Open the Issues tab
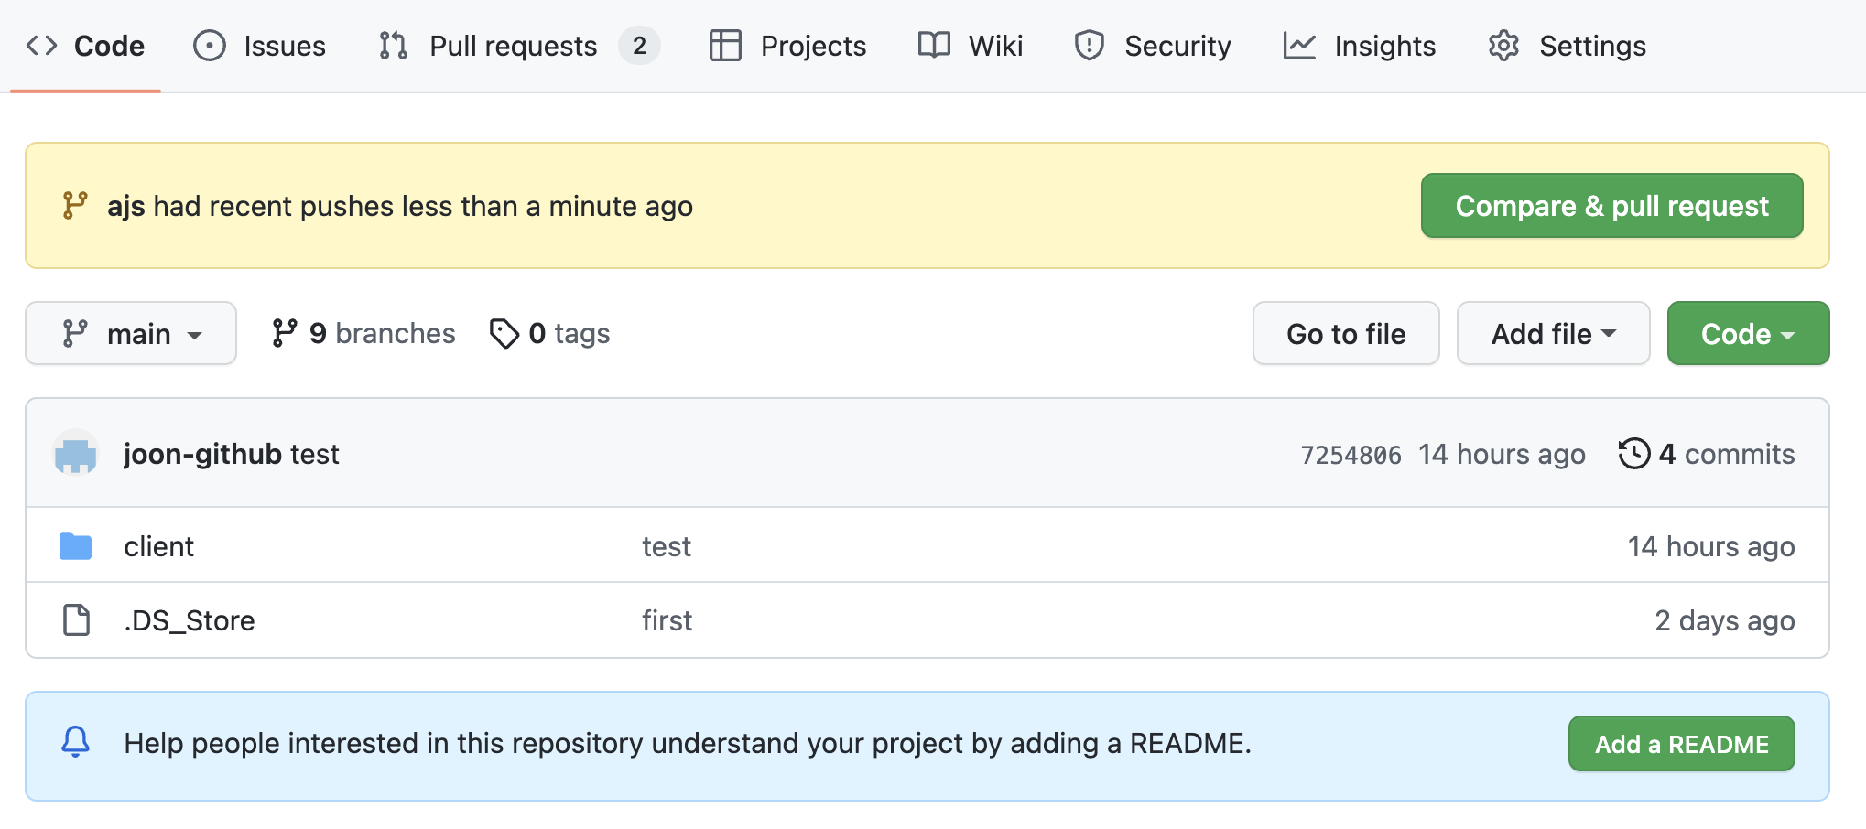This screenshot has height=829, width=1866. 259,46
